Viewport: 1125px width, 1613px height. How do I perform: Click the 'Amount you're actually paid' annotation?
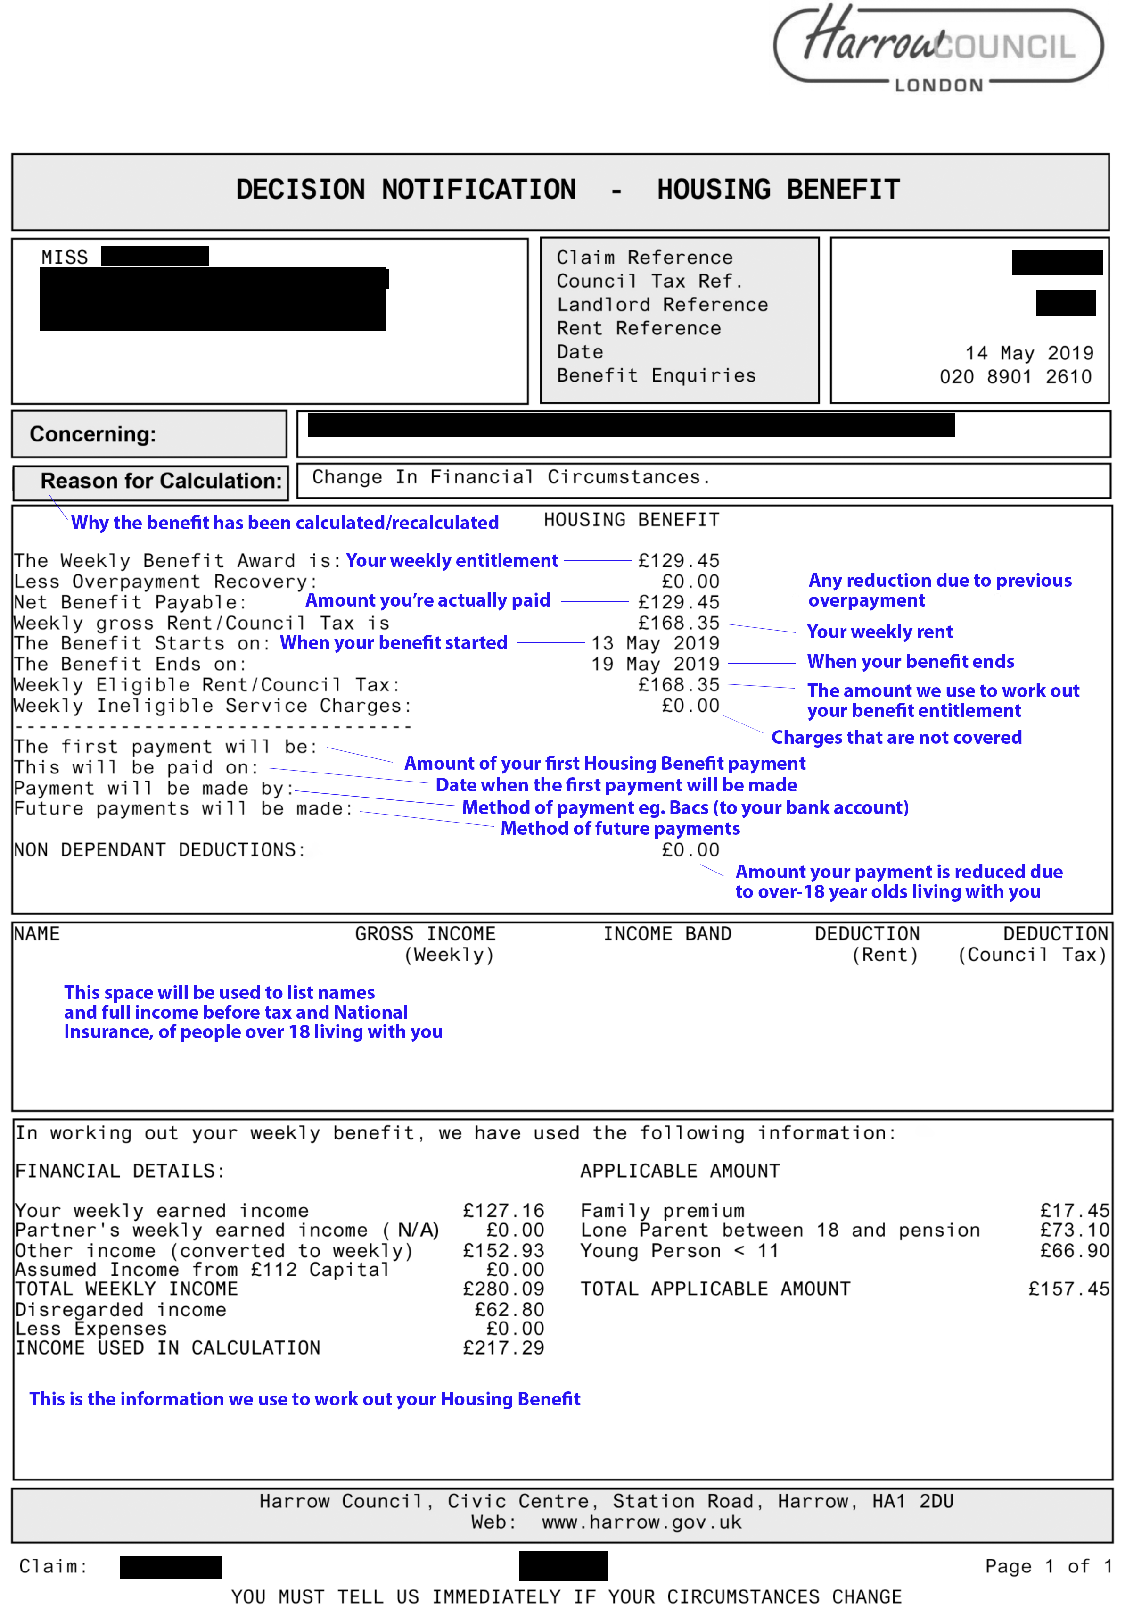click(427, 601)
